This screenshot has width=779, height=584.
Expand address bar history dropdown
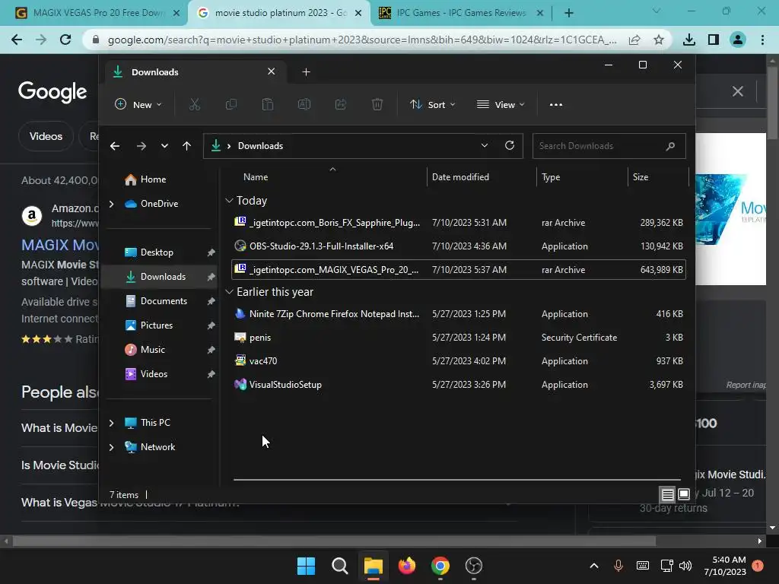485,145
